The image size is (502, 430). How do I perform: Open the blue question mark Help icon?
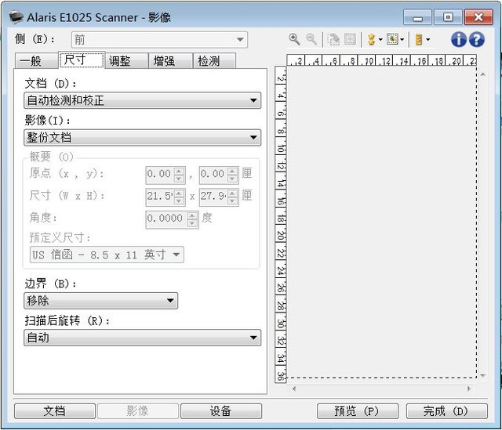coord(477,40)
